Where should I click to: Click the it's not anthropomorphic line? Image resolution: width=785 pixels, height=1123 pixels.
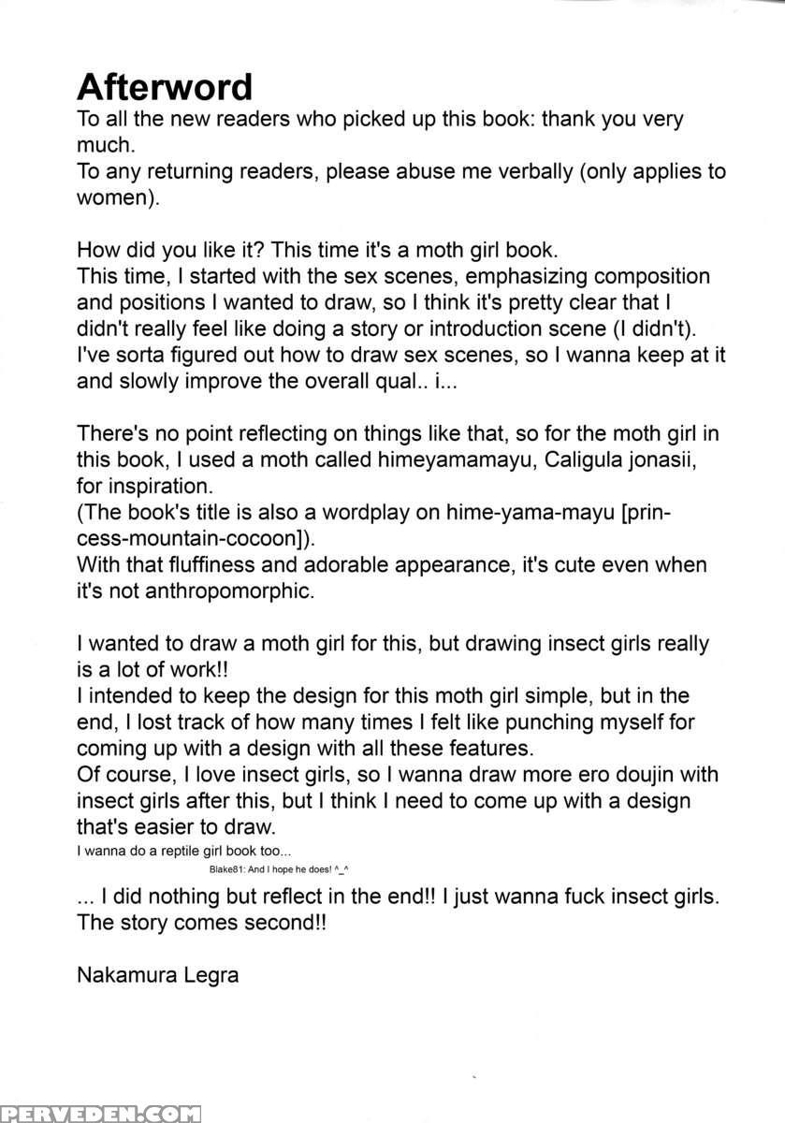tap(196, 591)
